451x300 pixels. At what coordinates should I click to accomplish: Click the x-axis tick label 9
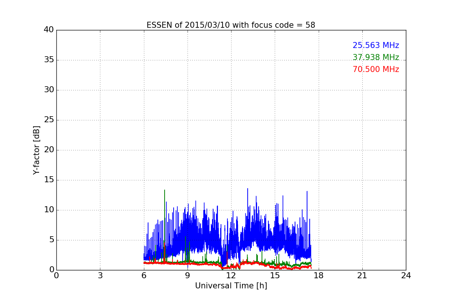click(188, 276)
